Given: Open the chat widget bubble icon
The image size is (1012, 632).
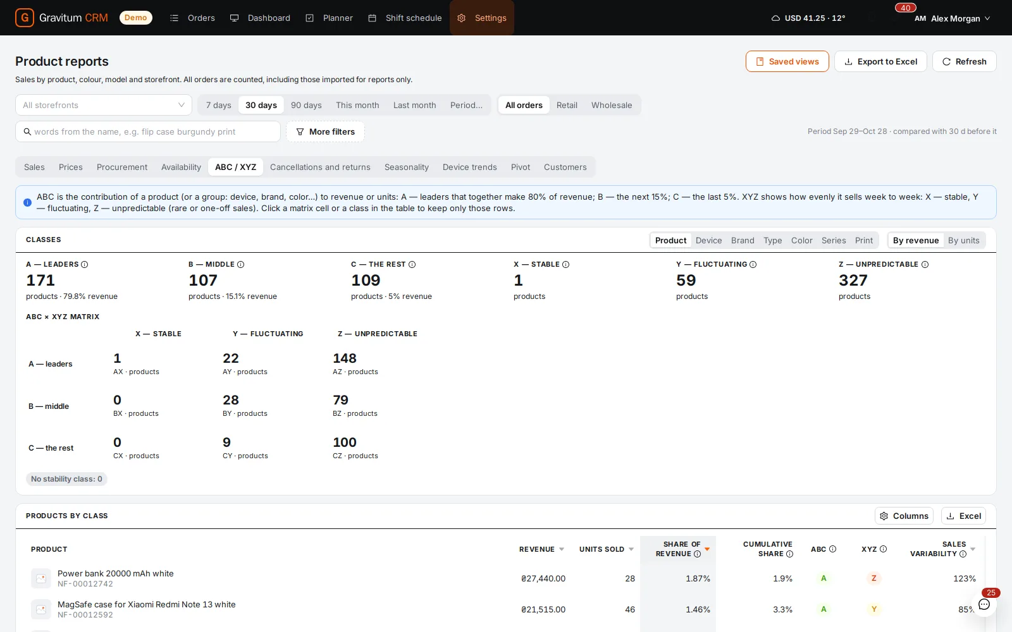Looking at the screenshot, I should click(x=984, y=604).
